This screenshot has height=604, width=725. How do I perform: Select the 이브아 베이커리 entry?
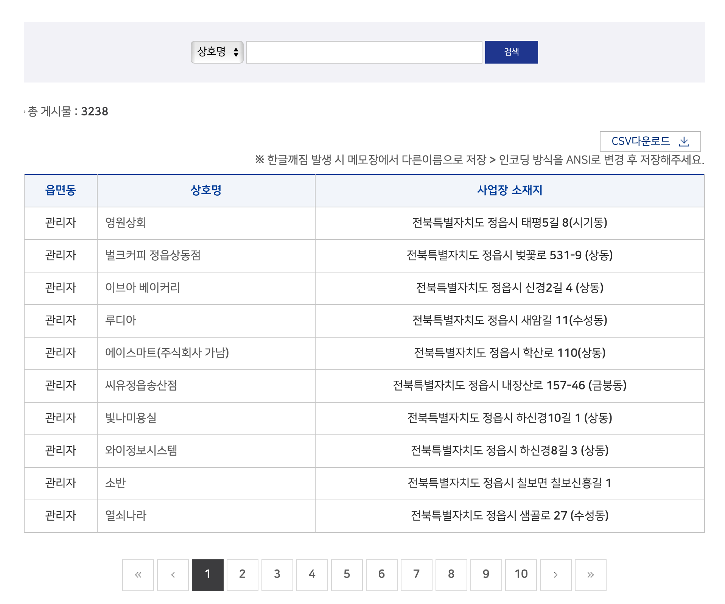pyautogui.click(x=142, y=288)
